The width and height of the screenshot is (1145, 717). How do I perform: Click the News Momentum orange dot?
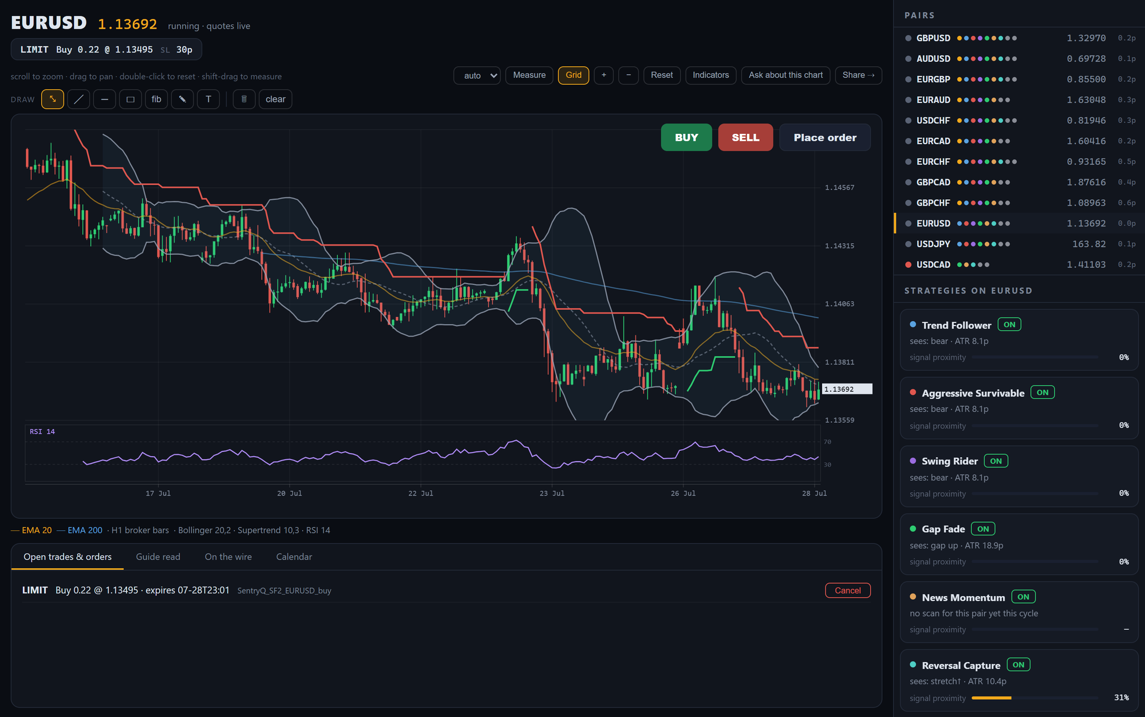[x=913, y=597]
